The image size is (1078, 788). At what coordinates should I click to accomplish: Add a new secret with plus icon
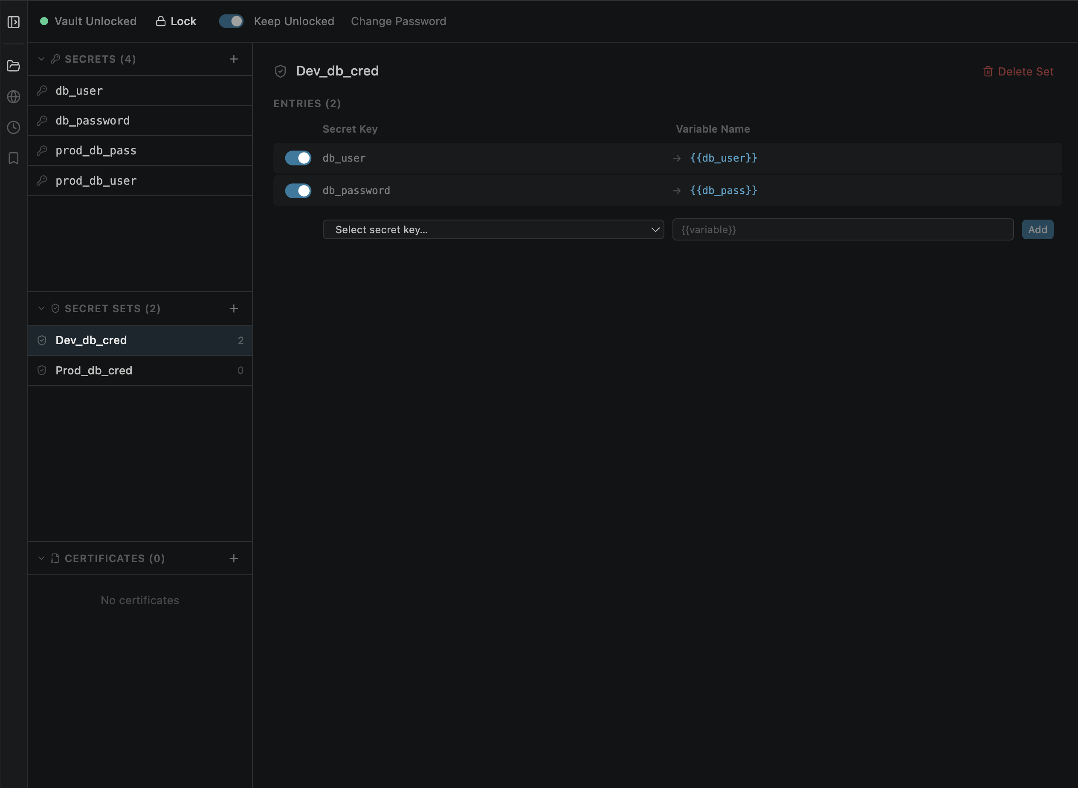[x=234, y=59]
